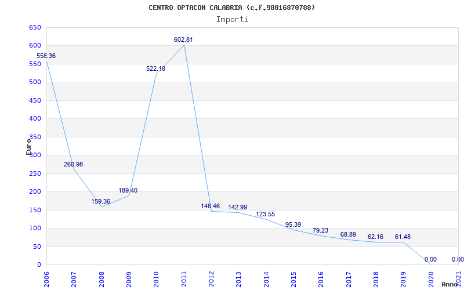Click the 450 y-axis tick label
The image size is (464, 290).
click(35, 100)
